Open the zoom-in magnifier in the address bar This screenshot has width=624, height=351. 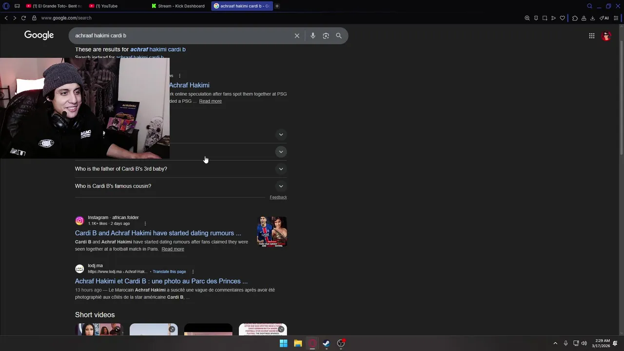click(527, 18)
